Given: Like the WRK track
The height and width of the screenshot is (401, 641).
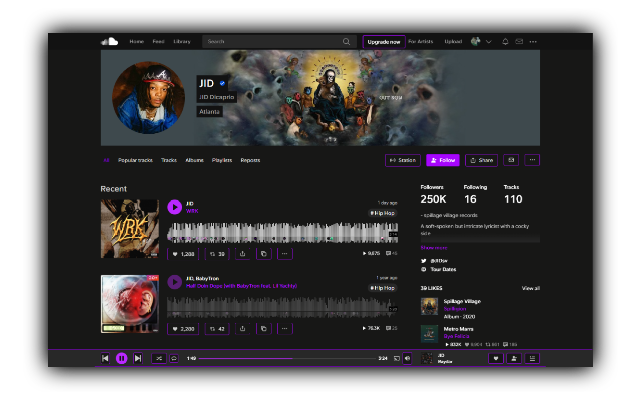Looking at the screenshot, I should [183, 254].
